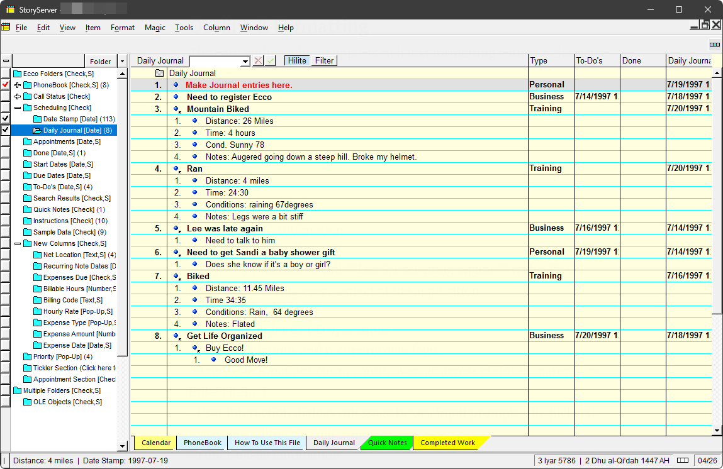Click the folder tree scroll-down arrow
The height and width of the screenshot is (469, 723).
coord(122,446)
